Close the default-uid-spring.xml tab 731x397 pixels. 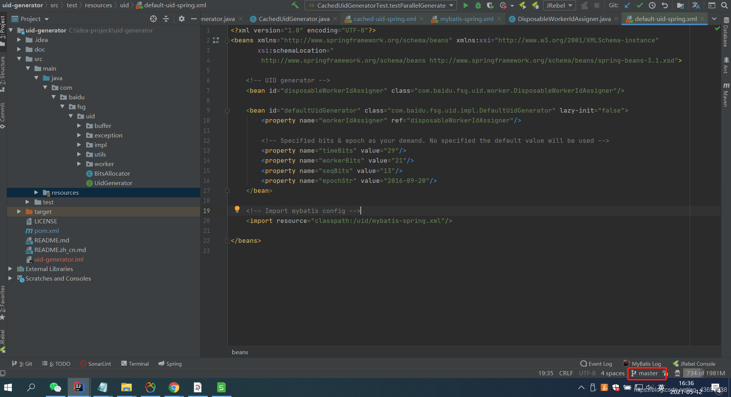[x=702, y=19]
